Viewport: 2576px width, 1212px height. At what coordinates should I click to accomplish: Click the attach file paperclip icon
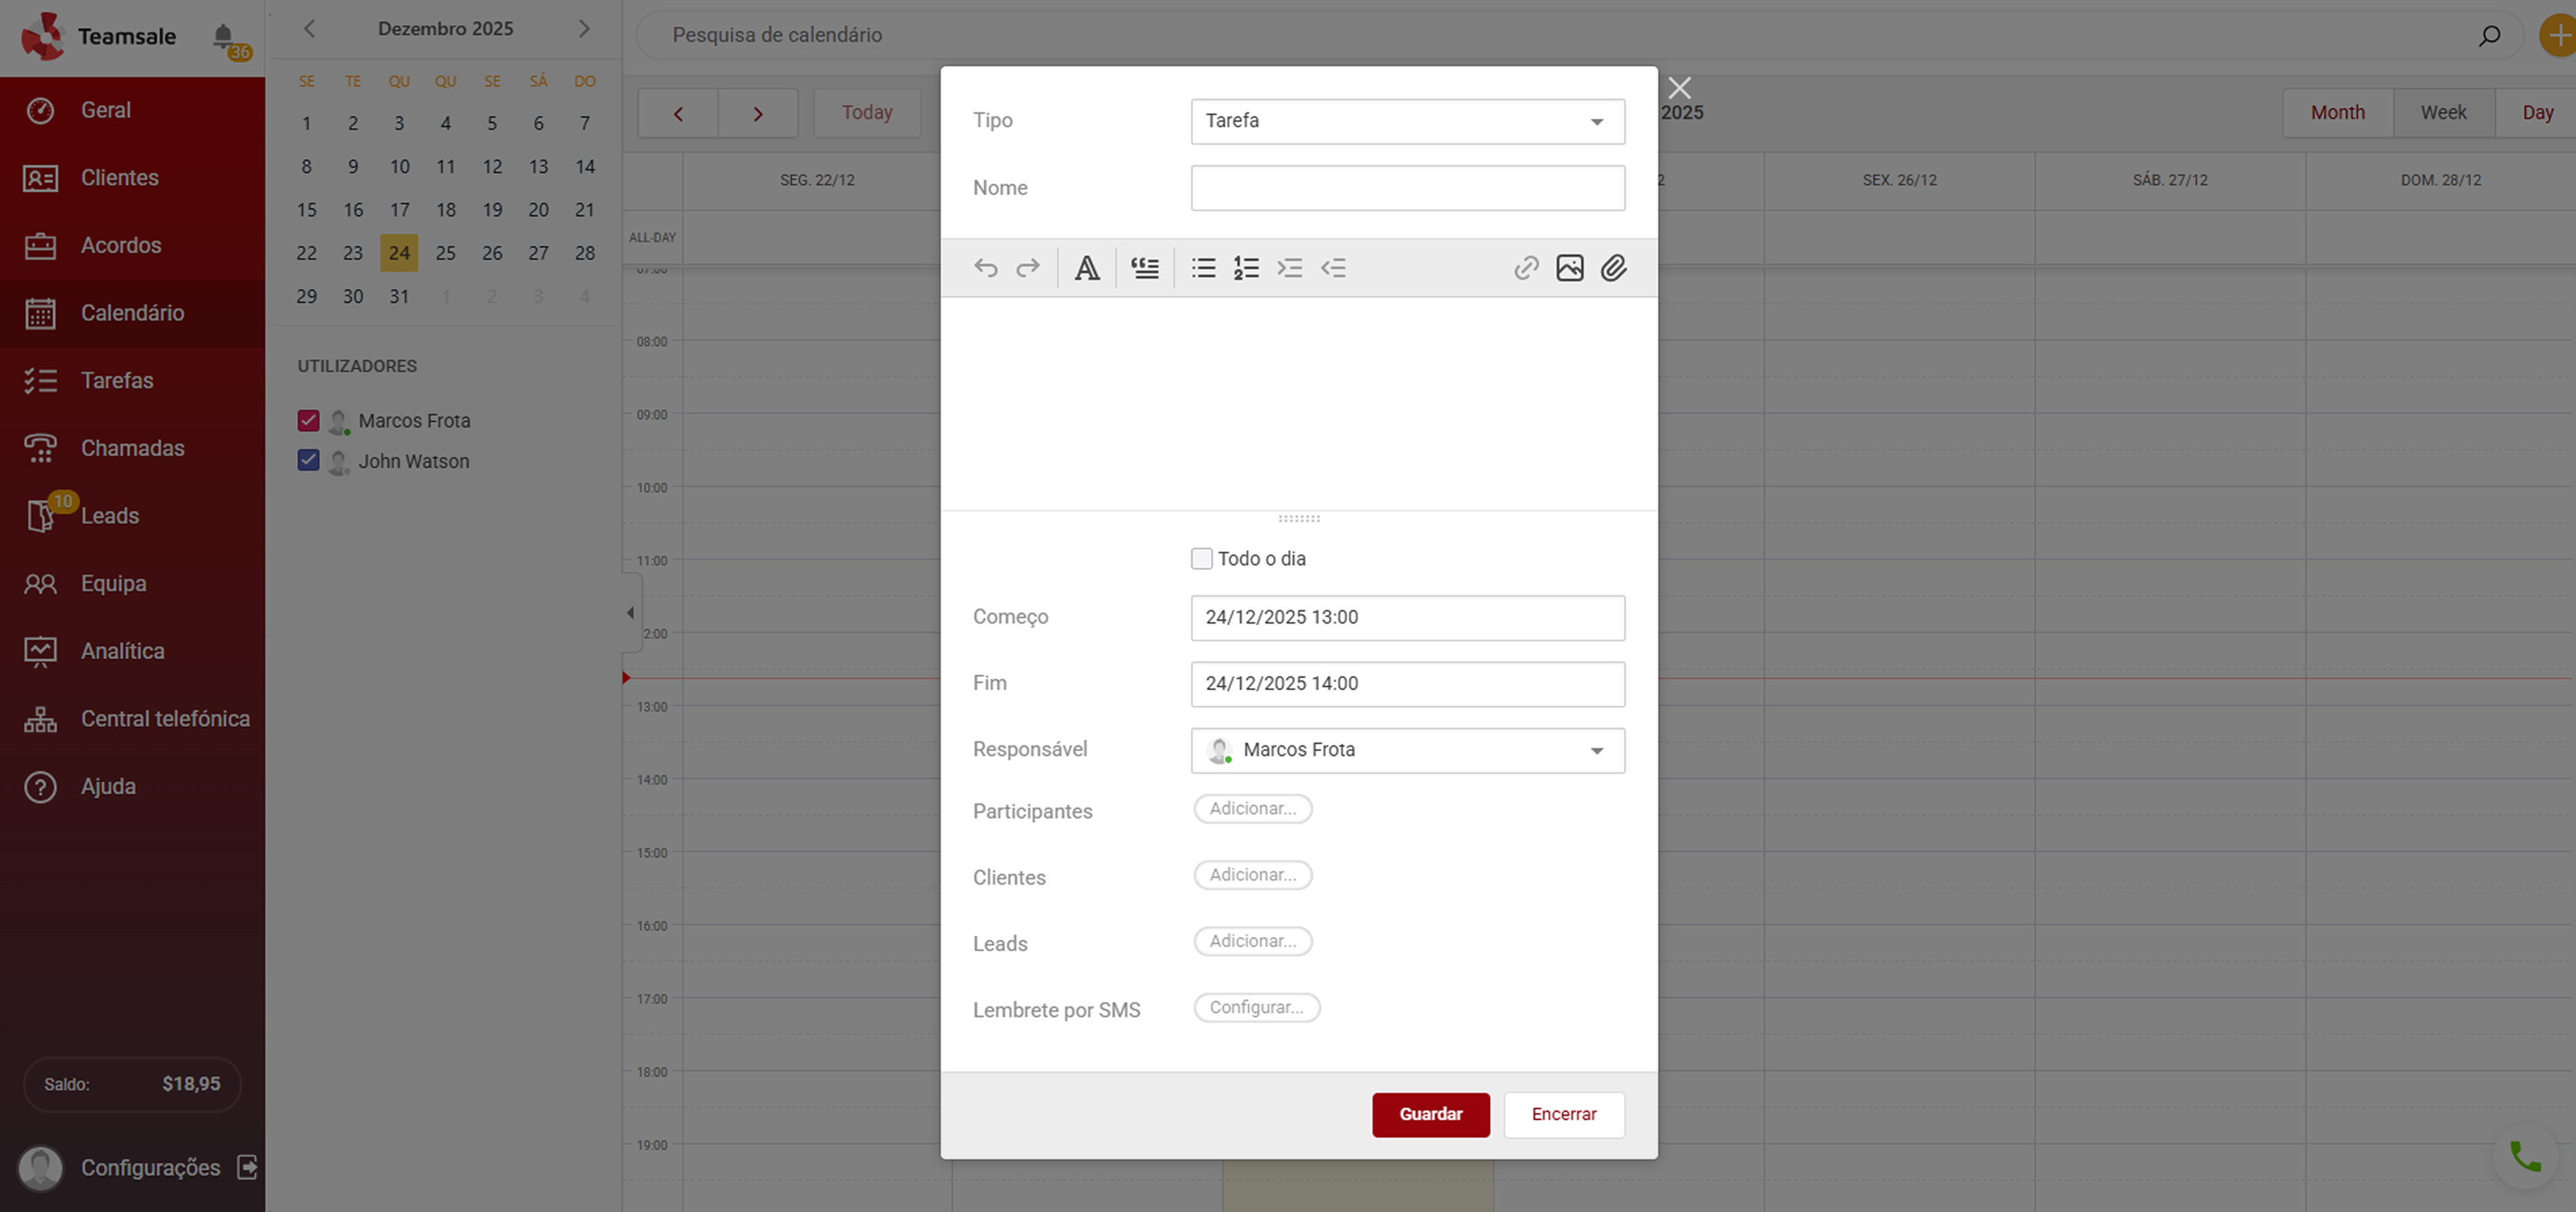click(1613, 268)
